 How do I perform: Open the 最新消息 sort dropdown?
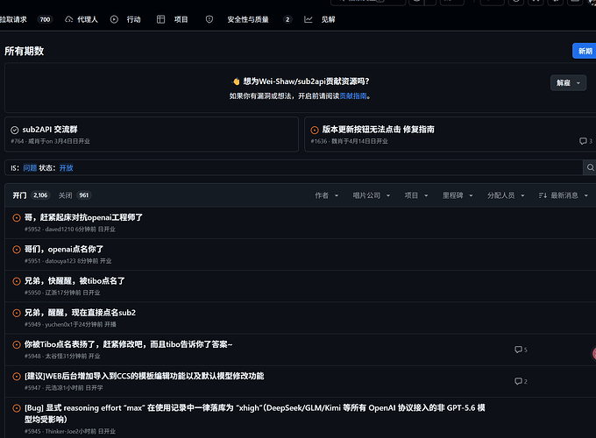coord(564,195)
